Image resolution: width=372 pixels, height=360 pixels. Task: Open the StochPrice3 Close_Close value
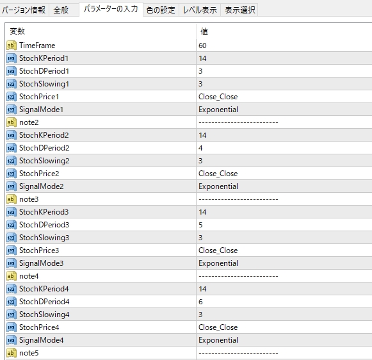pyautogui.click(x=218, y=250)
